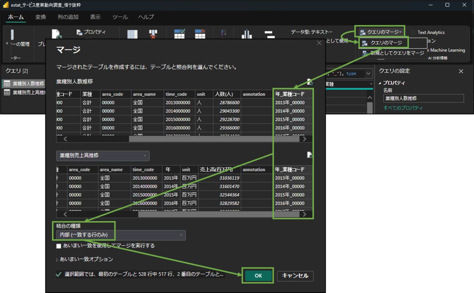Screen dimensions: 474x293
Task: Switch to the 変換 ribbon tab
Action: [x=41, y=17]
